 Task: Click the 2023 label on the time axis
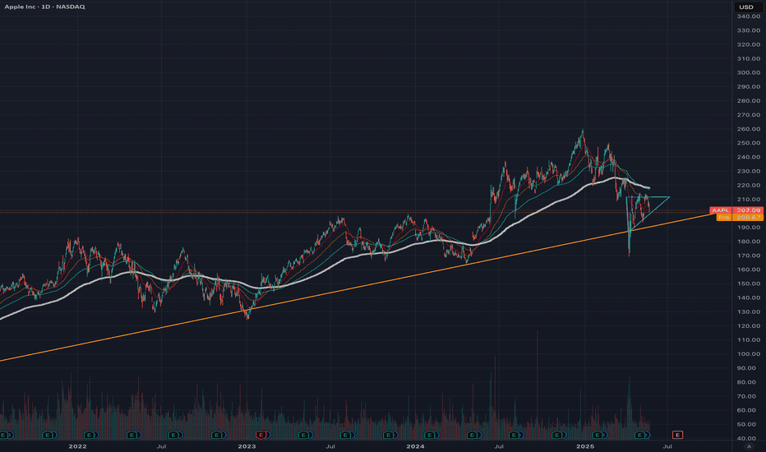[x=247, y=446]
